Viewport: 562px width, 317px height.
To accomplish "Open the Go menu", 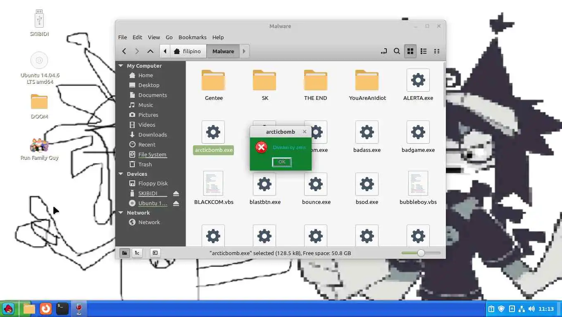I will pos(169,37).
